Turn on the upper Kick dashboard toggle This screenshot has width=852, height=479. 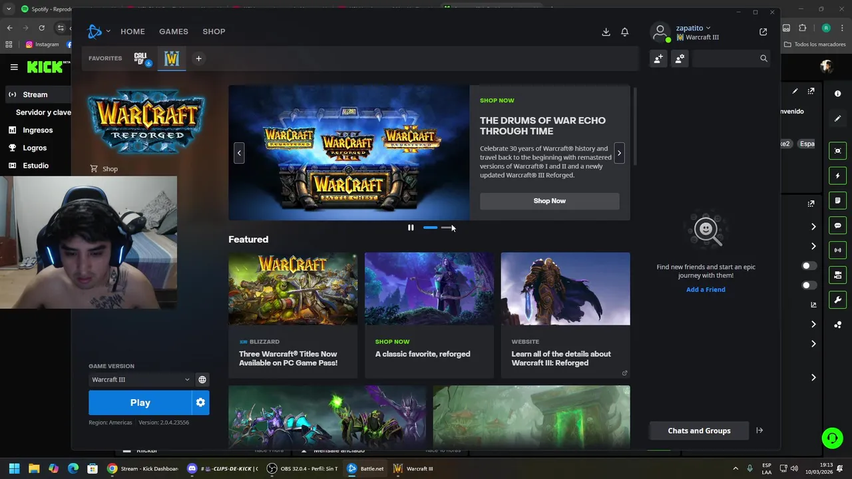[x=809, y=265]
